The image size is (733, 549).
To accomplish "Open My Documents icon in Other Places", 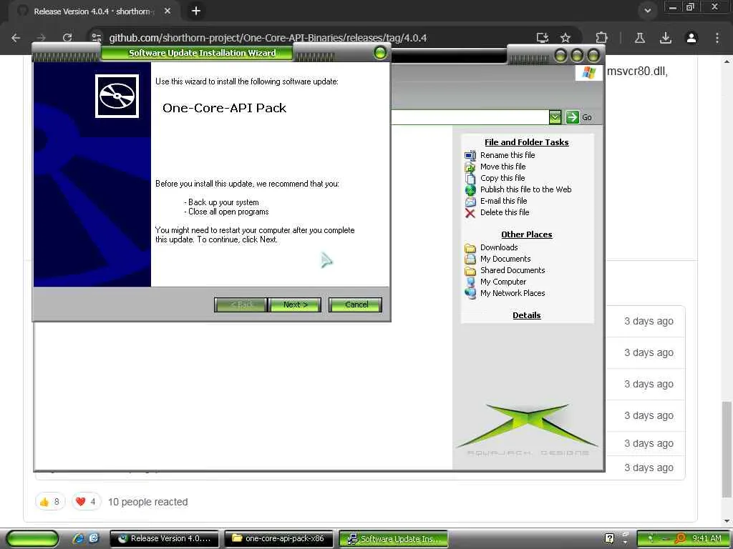I will click(470, 259).
